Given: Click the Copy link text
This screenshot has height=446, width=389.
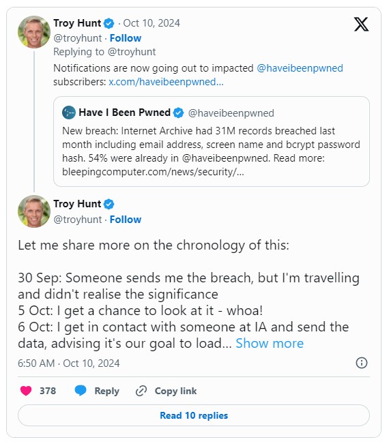Looking at the screenshot, I should coord(175,391).
